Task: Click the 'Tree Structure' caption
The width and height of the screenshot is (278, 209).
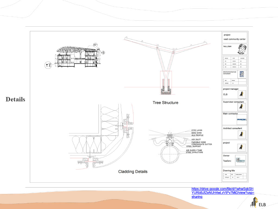Action: (165, 103)
